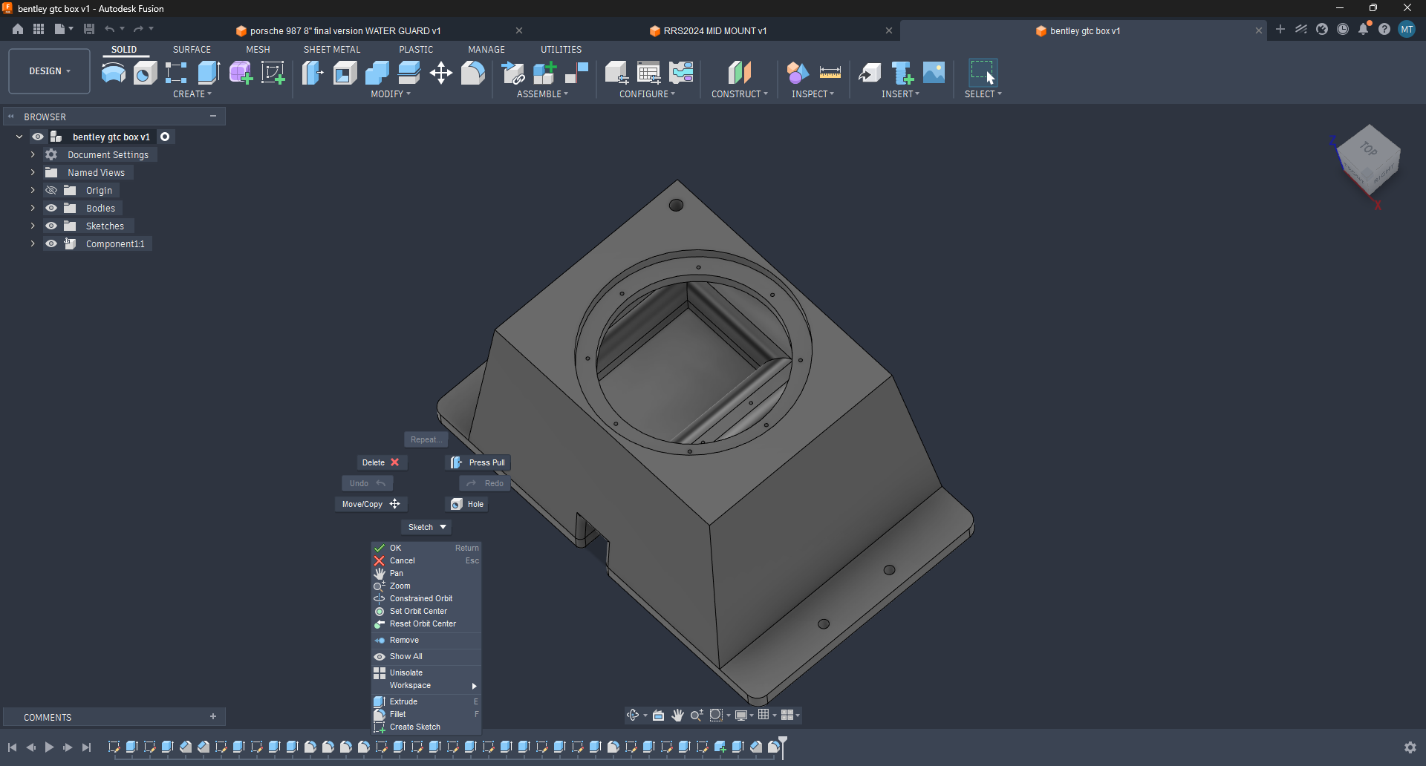1426x766 pixels.
Task: Expand the Bodies folder
Action: [x=33, y=208]
